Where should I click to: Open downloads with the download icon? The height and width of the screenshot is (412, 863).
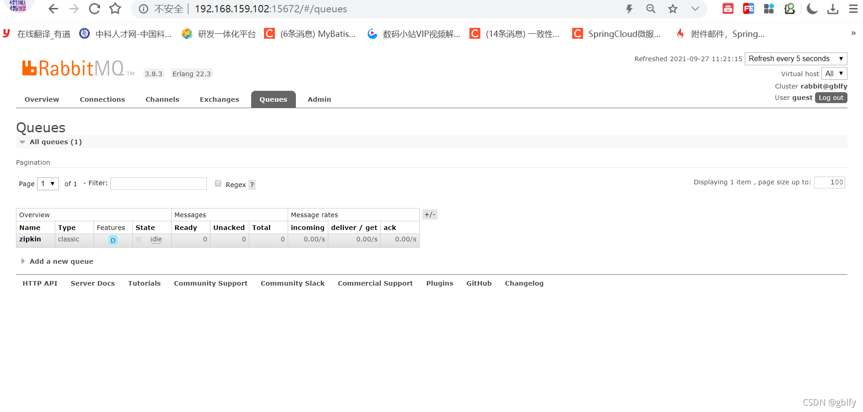tap(833, 9)
